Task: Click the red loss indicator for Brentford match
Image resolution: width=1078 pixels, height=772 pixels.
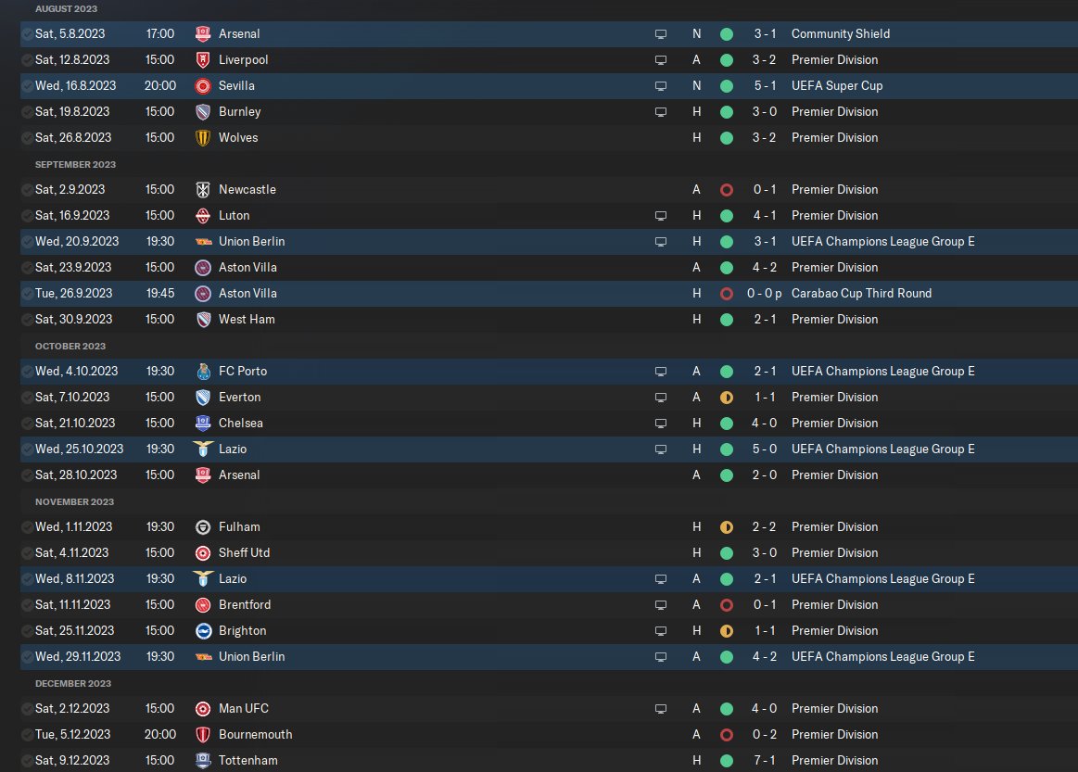Action: click(x=727, y=604)
